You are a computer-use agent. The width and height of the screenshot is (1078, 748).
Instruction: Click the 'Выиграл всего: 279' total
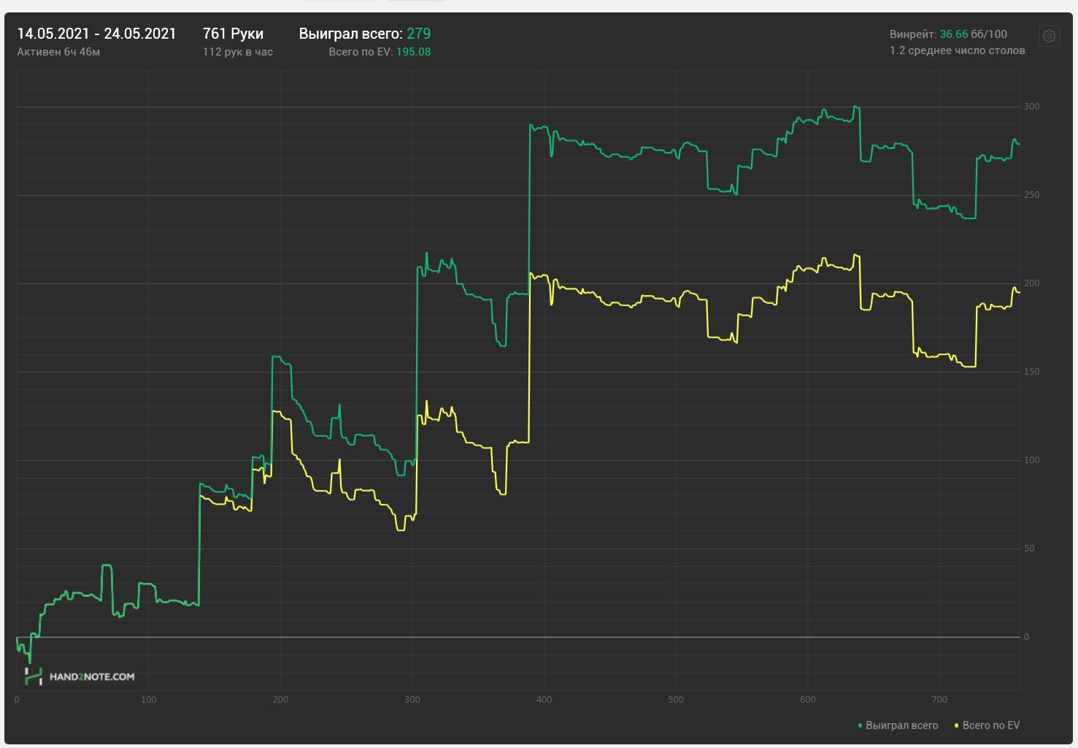364,34
